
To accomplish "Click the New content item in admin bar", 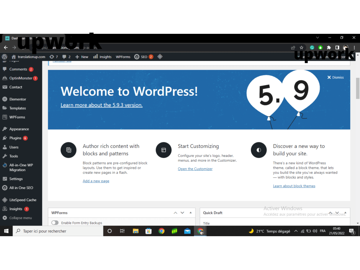I will pyautogui.click(x=82, y=57).
